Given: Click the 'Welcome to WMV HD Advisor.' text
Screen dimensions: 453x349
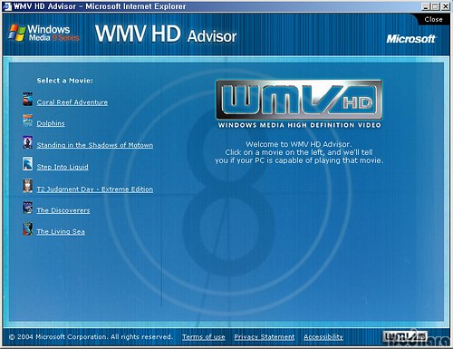Looking at the screenshot, I should coord(299,144).
